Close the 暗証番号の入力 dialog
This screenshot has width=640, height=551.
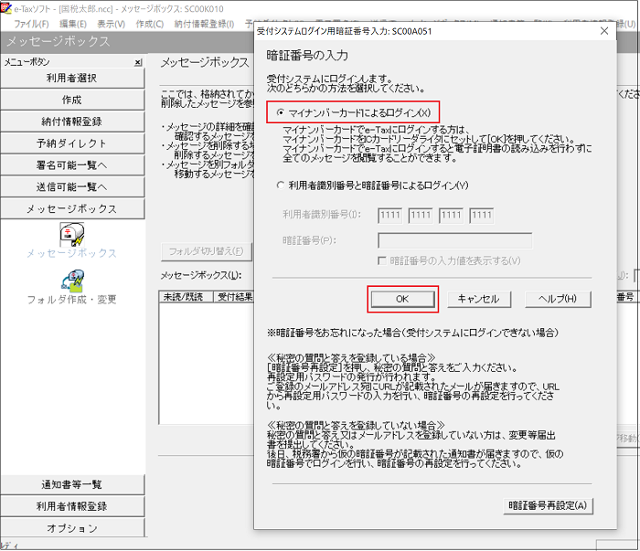(x=604, y=30)
